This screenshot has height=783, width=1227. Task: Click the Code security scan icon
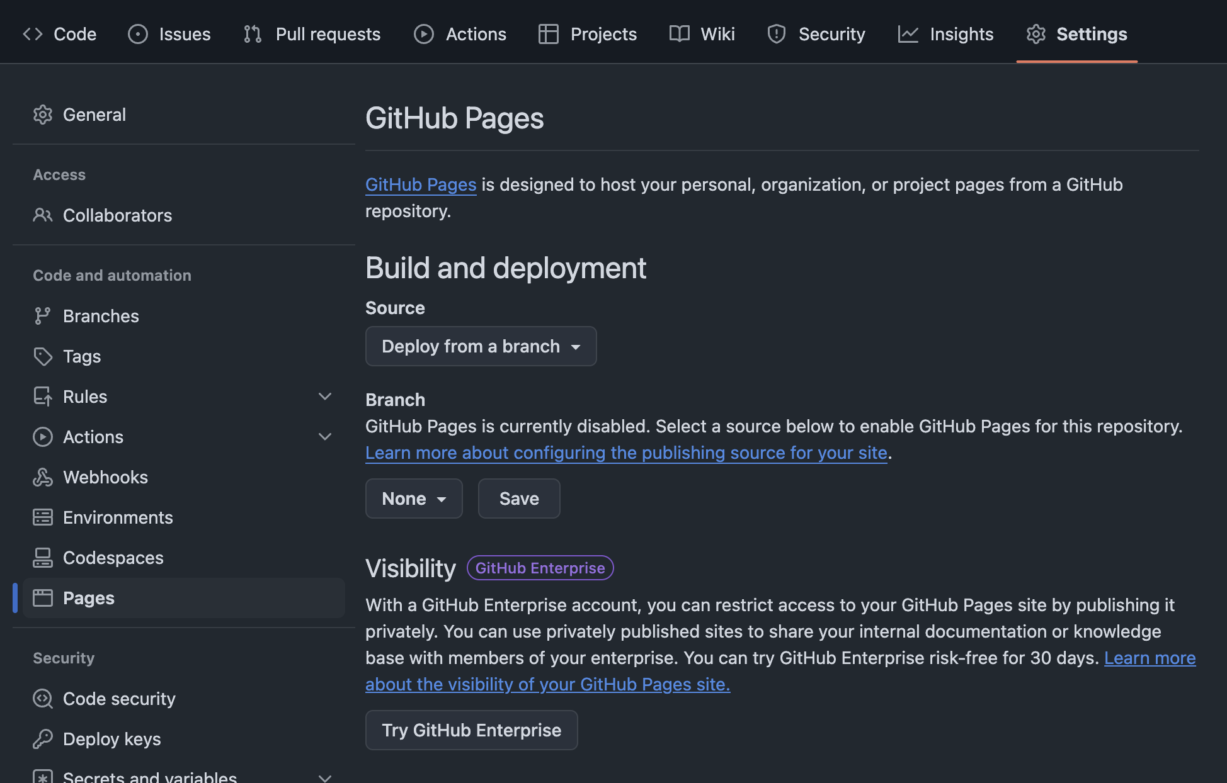tap(43, 699)
